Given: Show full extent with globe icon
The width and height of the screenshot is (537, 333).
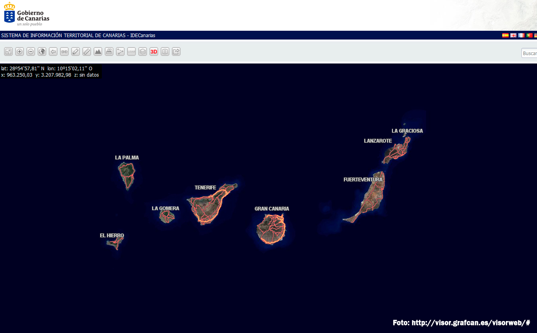Looking at the screenshot, I should tap(42, 52).
